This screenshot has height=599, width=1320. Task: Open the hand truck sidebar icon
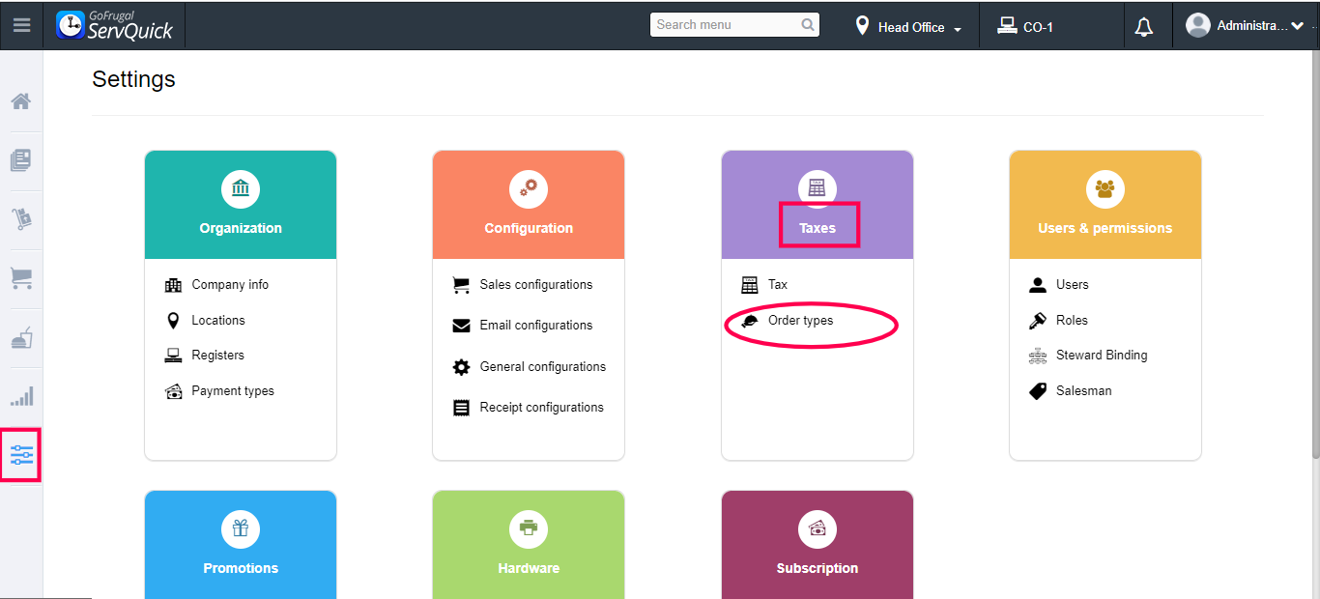click(x=21, y=219)
